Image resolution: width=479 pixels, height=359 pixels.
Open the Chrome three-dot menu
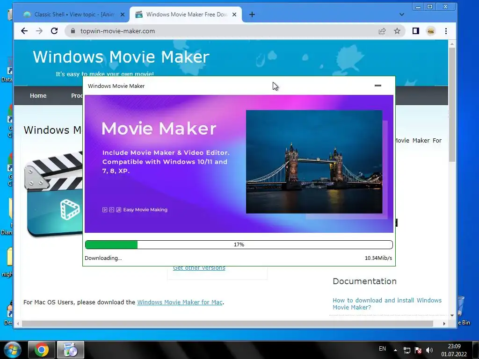pos(446,31)
